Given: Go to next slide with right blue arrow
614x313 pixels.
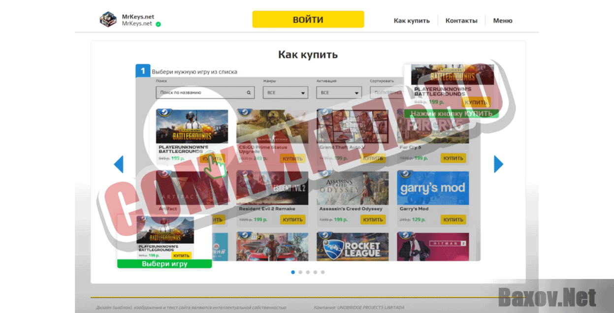Looking at the screenshot, I should 499,164.
